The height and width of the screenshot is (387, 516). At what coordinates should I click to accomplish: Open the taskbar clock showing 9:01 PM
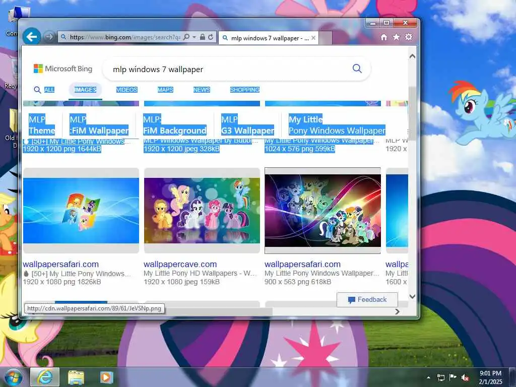490,377
